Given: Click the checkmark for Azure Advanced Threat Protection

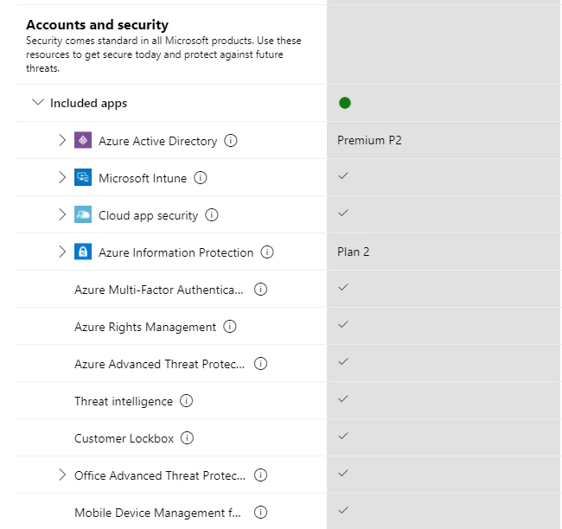Looking at the screenshot, I should (x=343, y=361).
